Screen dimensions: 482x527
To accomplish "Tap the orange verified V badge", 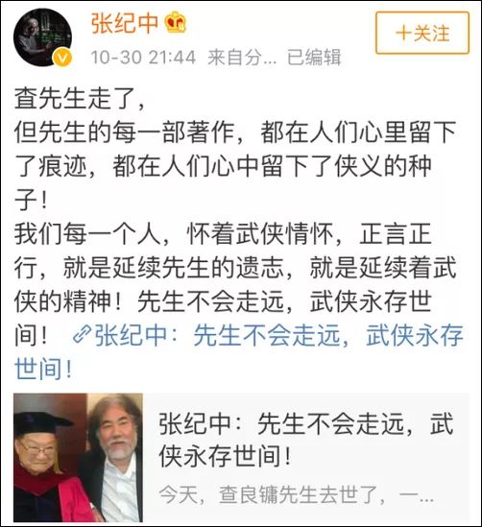I will (x=62, y=58).
